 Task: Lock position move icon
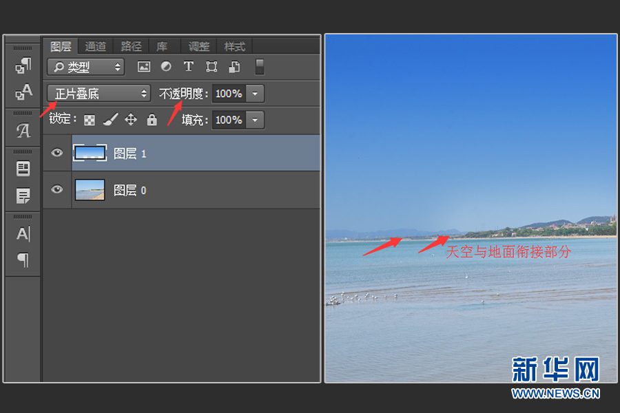pos(131,119)
